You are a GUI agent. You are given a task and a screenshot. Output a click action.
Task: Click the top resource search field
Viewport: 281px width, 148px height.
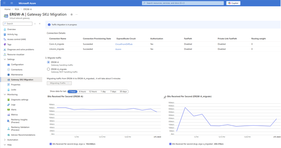tap(183, 3)
